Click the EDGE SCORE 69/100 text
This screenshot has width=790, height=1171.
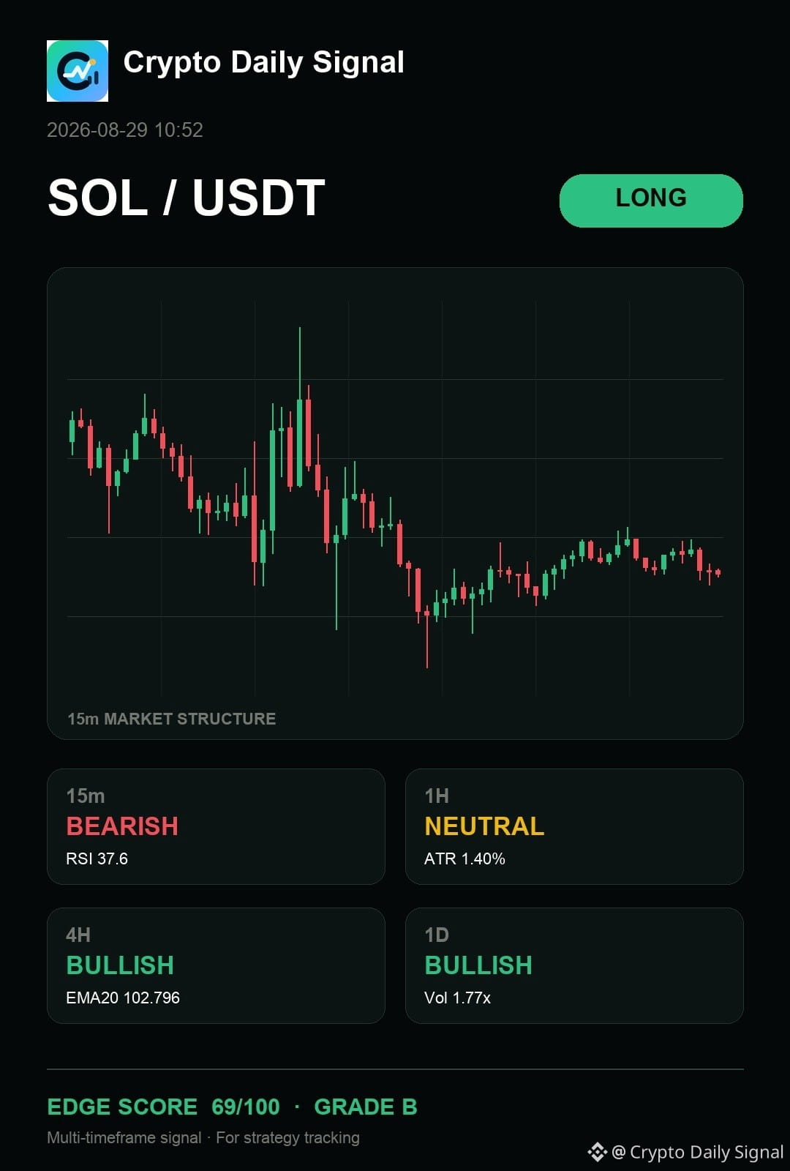point(163,1107)
